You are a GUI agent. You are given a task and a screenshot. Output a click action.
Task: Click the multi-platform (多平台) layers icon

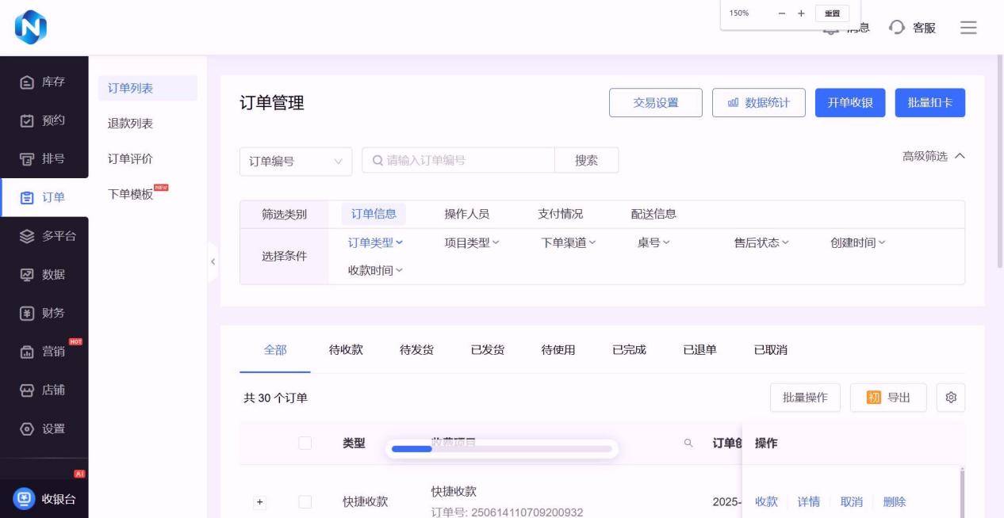click(27, 236)
